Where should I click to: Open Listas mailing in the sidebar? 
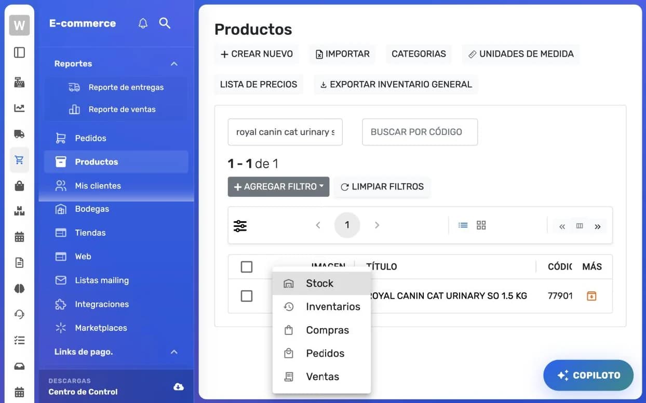116,280
